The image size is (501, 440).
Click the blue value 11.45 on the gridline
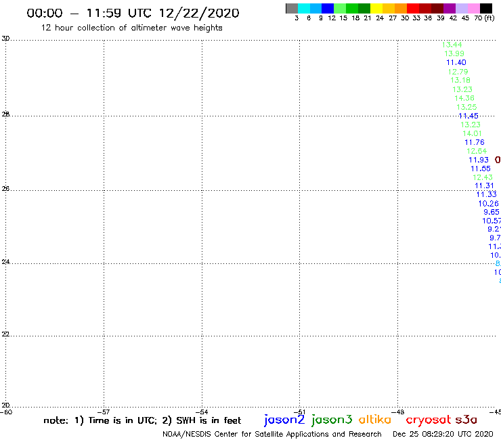tap(469, 116)
